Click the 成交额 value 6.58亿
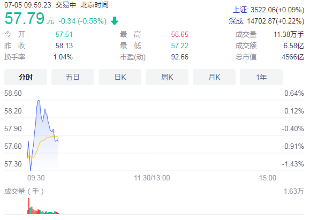 pos(294,45)
